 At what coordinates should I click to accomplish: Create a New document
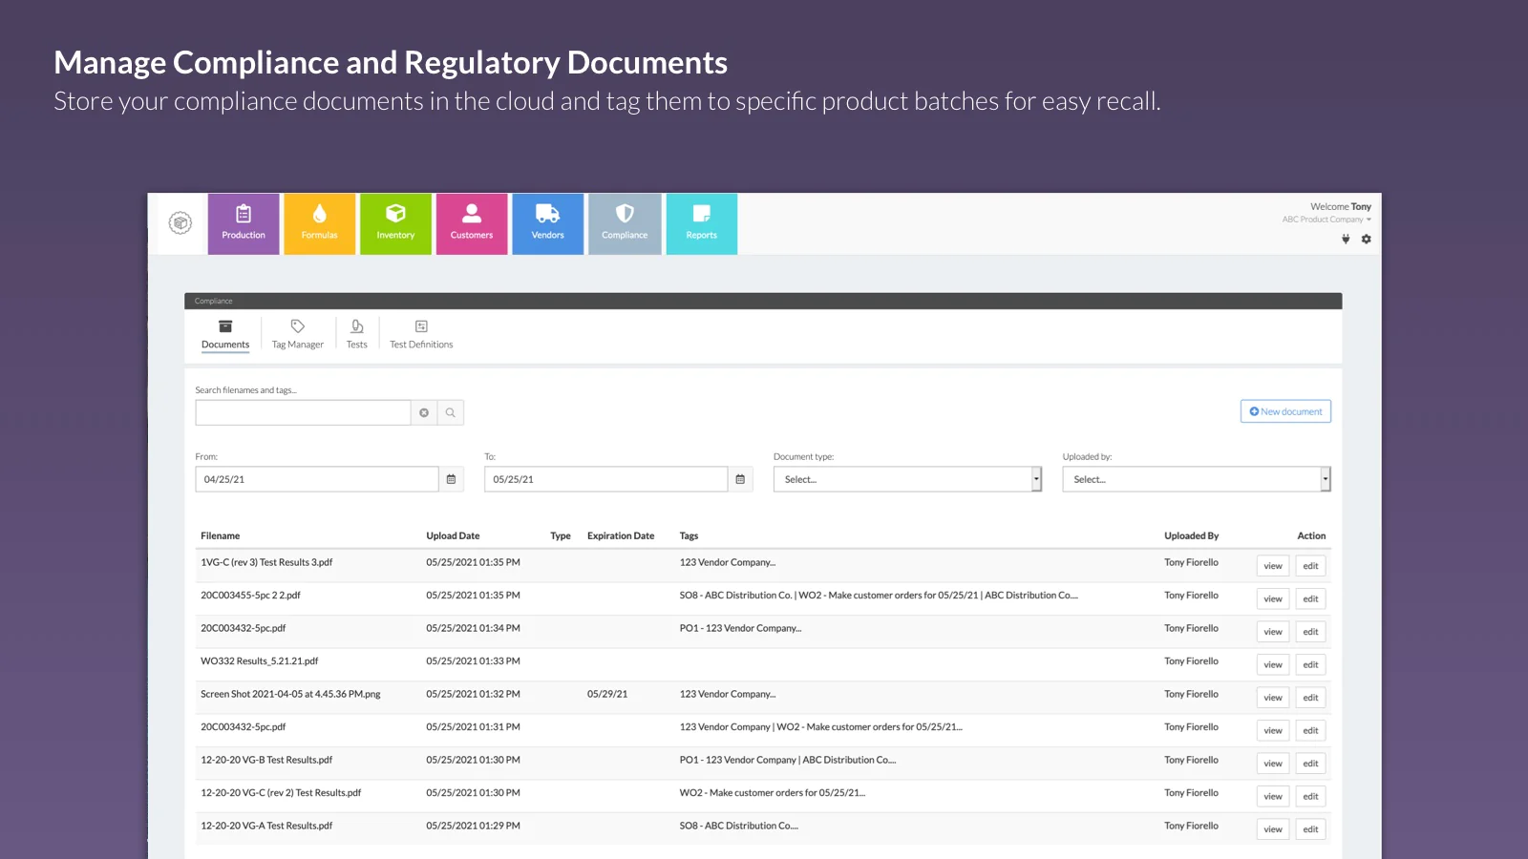pyautogui.click(x=1285, y=411)
